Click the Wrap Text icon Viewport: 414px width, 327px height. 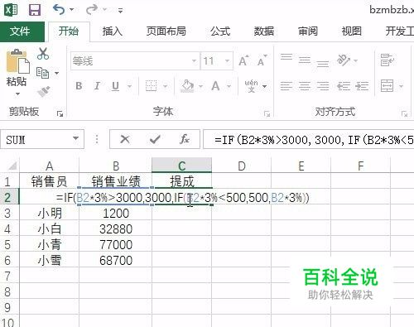tap(387, 60)
